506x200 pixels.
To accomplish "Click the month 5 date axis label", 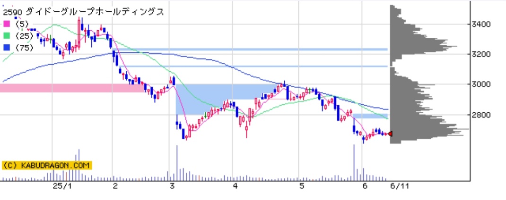I will click(x=302, y=186).
